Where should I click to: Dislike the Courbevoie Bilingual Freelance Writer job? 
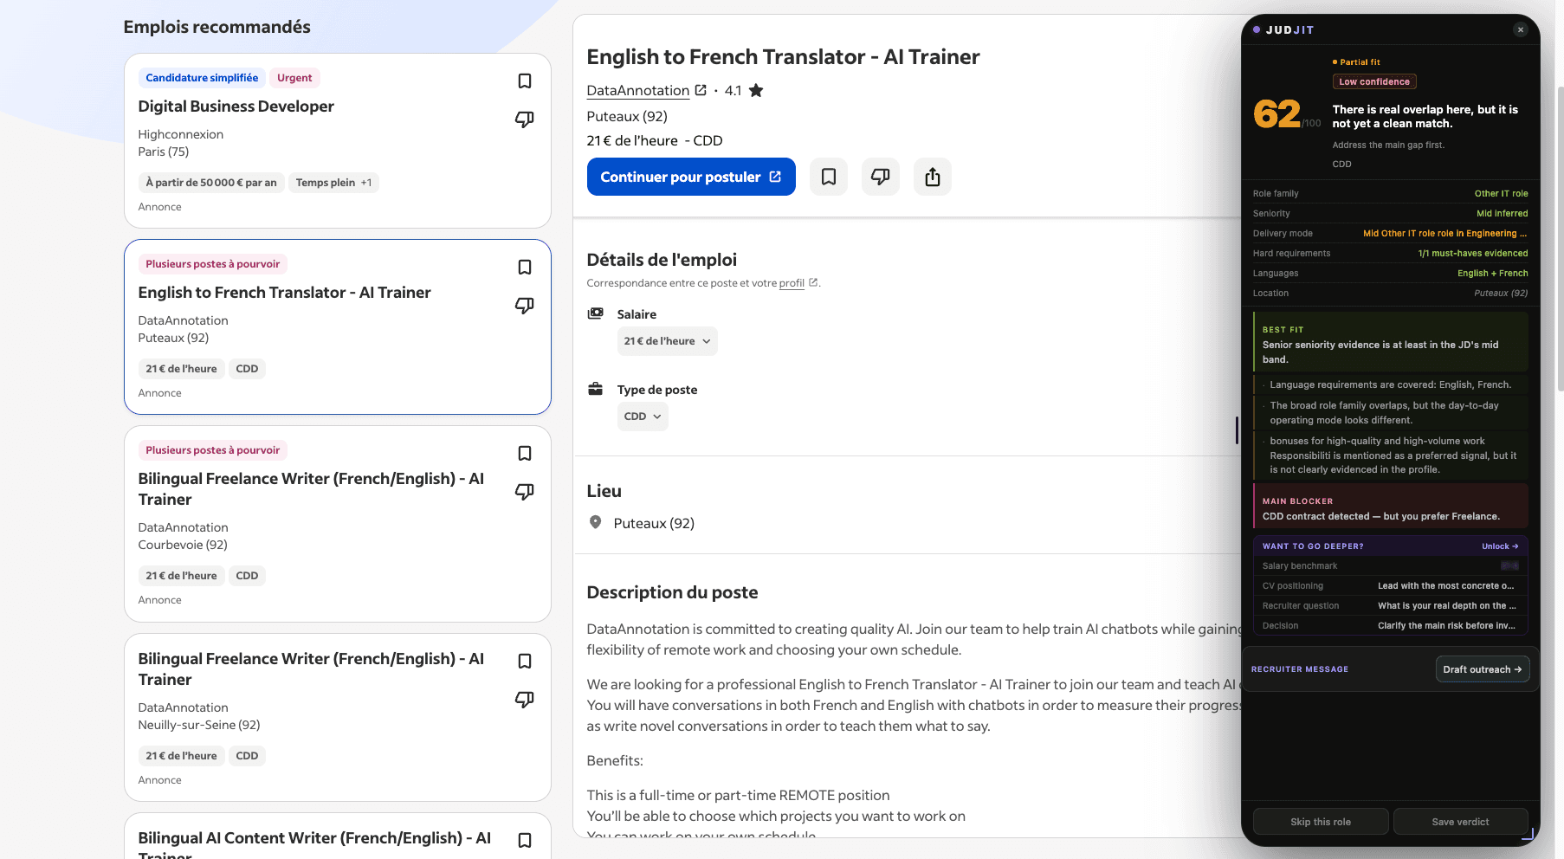(x=525, y=491)
